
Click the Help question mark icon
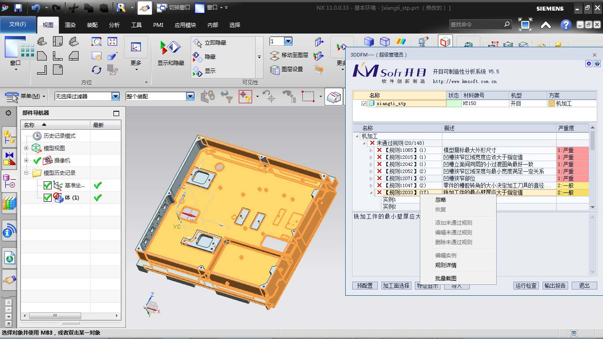pyautogui.click(x=566, y=25)
